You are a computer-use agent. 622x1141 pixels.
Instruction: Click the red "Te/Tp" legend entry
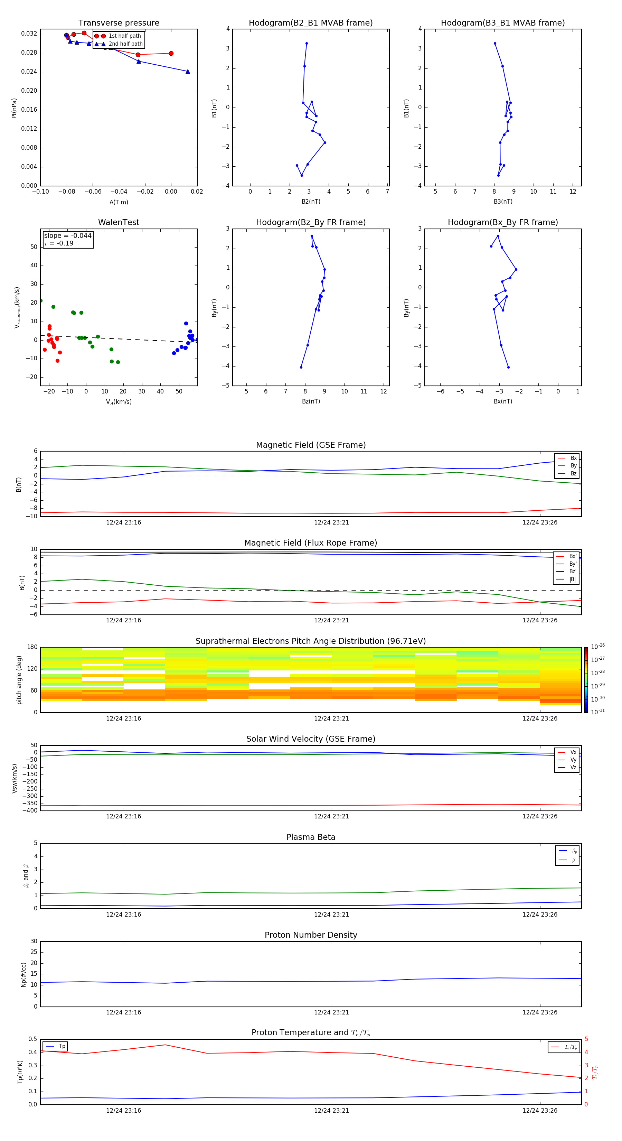tap(564, 1047)
